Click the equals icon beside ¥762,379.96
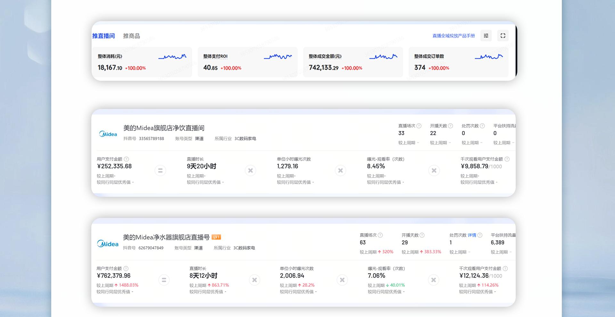This screenshot has height=317, width=615. [164, 280]
